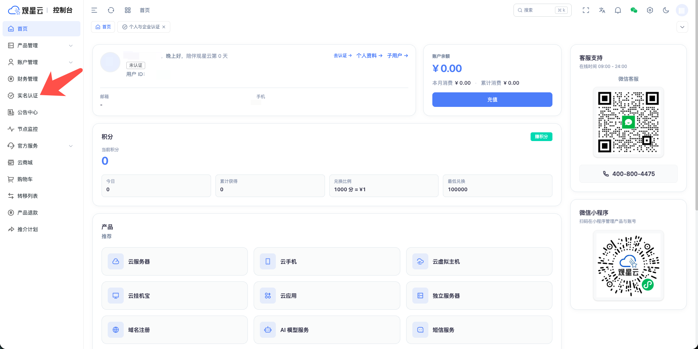Open 实名认证 in the sidebar
Viewport: 698px width, 349px height.
(28, 96)
